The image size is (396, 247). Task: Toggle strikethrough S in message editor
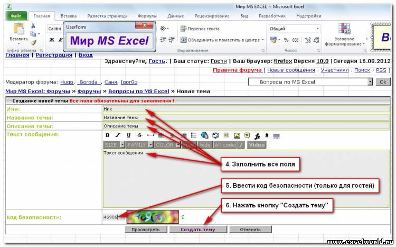pyautogui.click(x=139, y=135)
